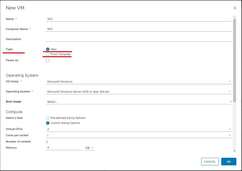242x171 pixels.
Task: Choose Custom Sizing Options
Action: point(48,123)
